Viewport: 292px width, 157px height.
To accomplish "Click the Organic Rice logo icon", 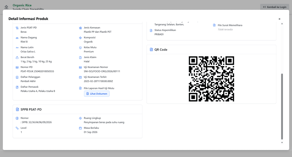I will coord(6,7).
